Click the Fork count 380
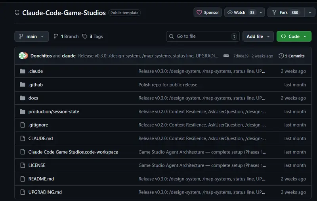Viewport: 317px width, 201px height. [295, 13]
